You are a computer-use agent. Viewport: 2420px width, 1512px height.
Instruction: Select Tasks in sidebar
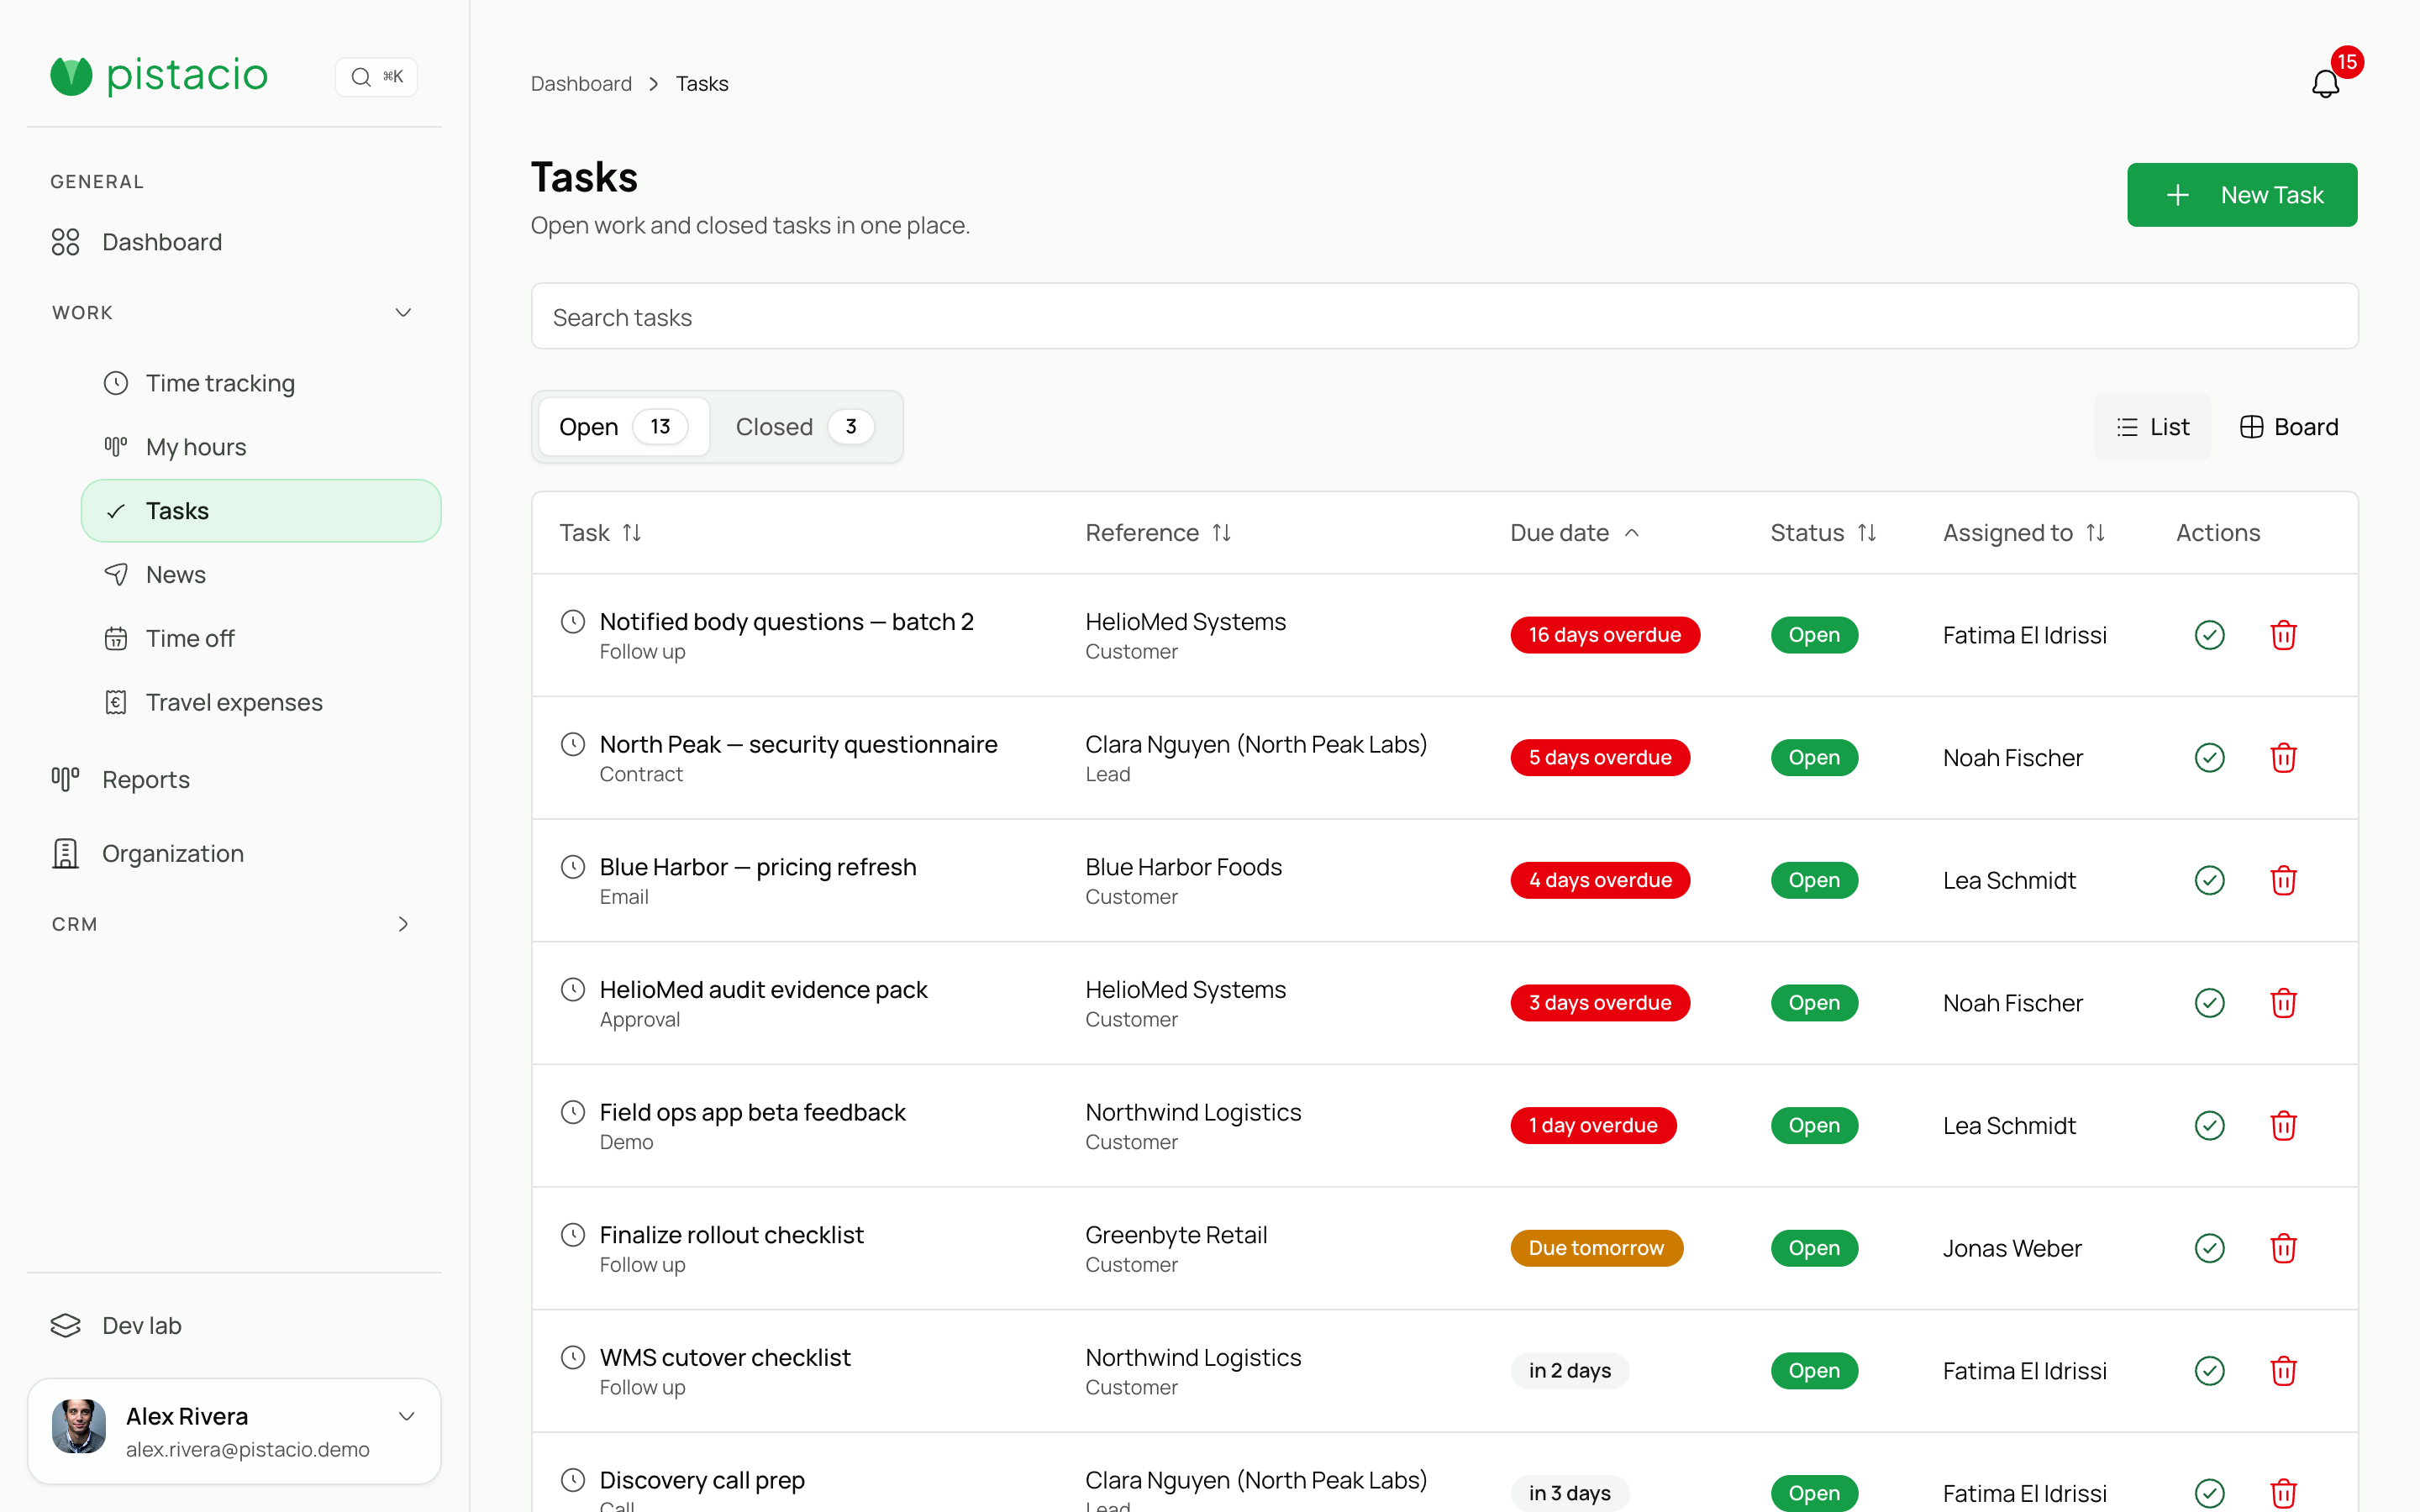(260, 511)
